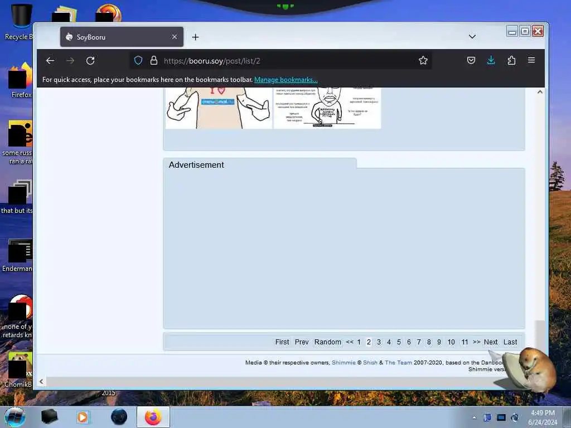This screenshot has height=428, width=571.
Task: Close the SoyBooru tab
Action: pyautogui.click(x=175, y=37)
